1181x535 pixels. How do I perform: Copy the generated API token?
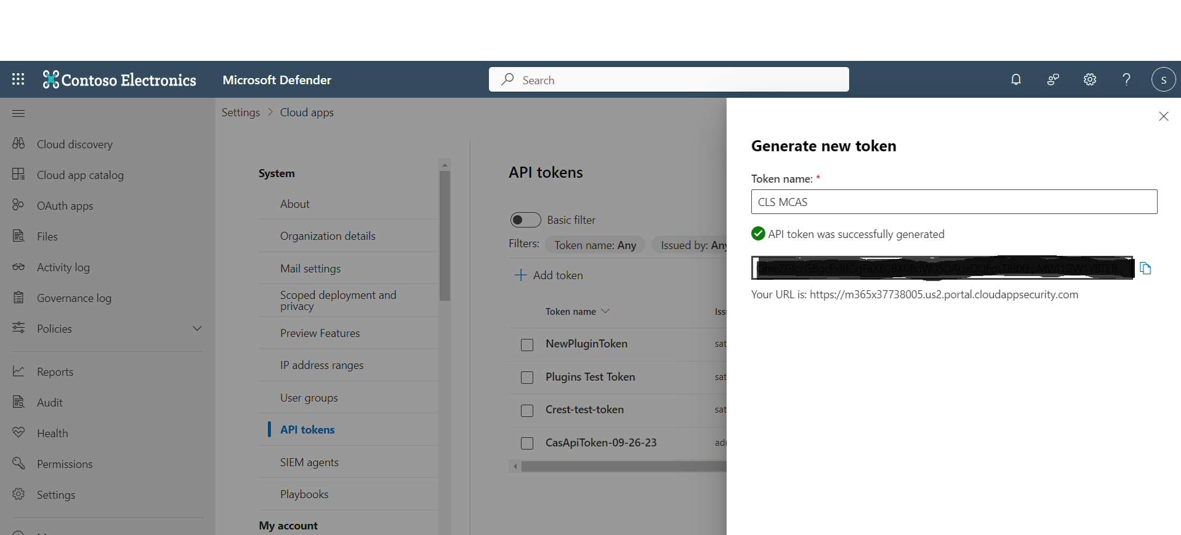[1145, 268]
